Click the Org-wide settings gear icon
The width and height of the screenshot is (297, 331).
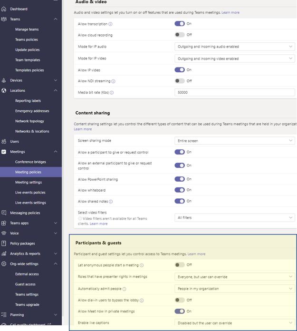pos(4,263)
